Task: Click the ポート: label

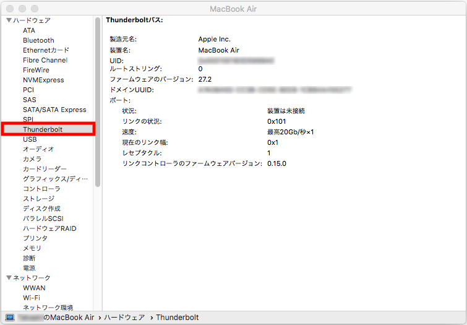Action: [x=120, y=100]
